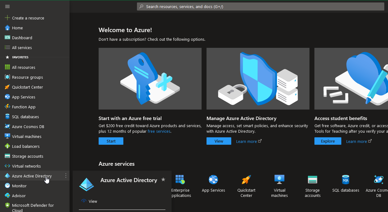Click the Dashboard chart icon

(7, 38)
